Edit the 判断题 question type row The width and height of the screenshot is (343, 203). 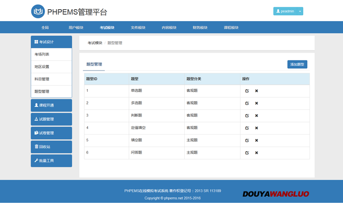pos(247,115)
